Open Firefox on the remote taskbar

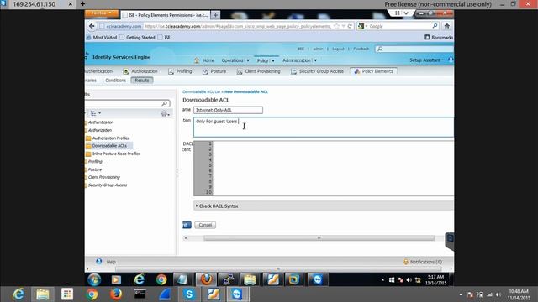(x=206, y=279)
